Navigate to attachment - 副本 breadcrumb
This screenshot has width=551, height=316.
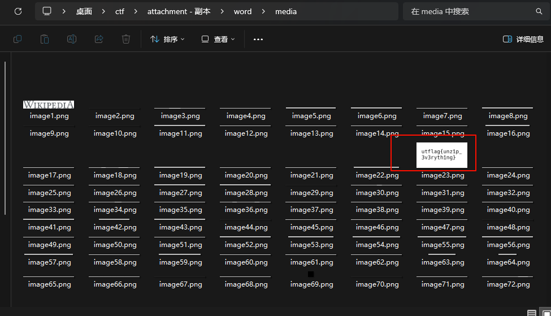tap(179, 11)
